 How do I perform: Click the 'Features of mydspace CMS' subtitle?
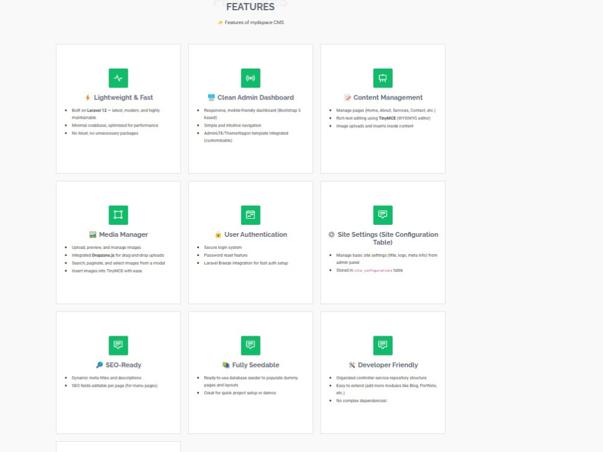tap(254, 22)
